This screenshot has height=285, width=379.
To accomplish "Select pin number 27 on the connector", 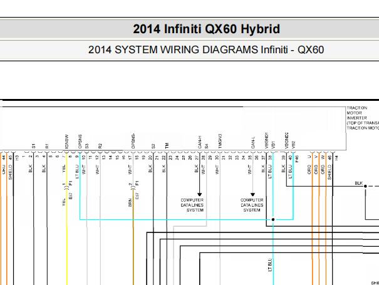I will (197, 158).
